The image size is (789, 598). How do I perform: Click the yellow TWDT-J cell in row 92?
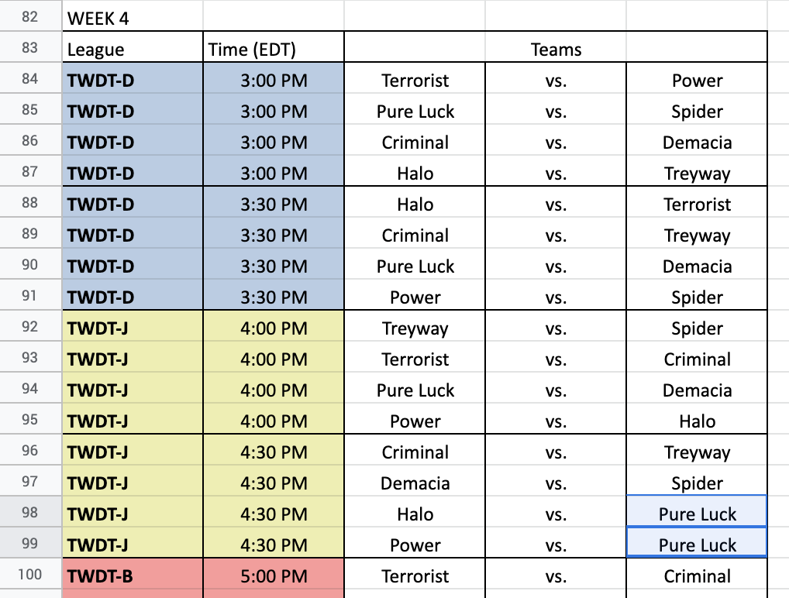click(x=133, y=326)
